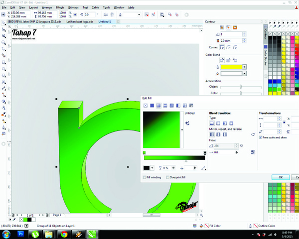Image resolution: width=299 pixels, height=239 pixels.
Task: Select the Pick tool in the toolbox
Action: [x=4, y=23]
